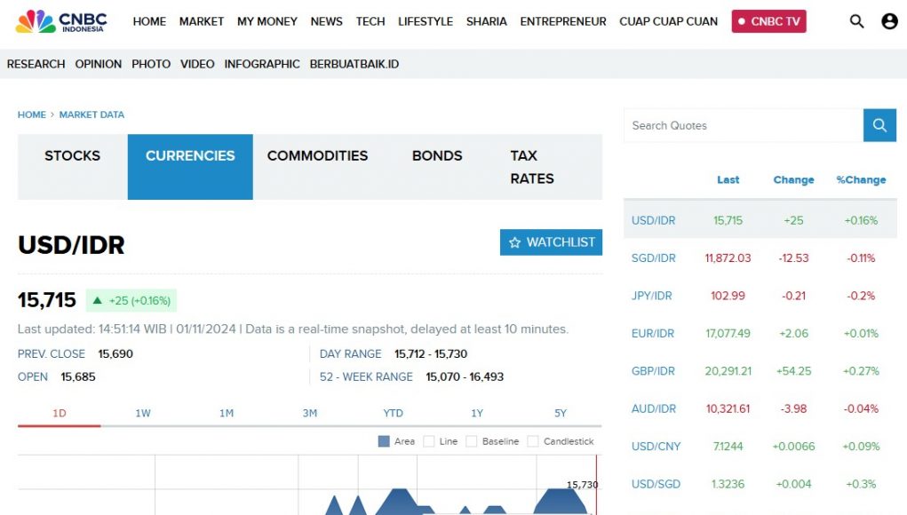Click the blue Search Quotes magnifier button
Screen dimensions: 907x515
[x=879, y=125]
